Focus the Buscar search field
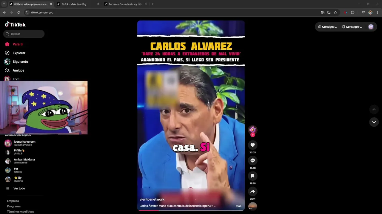This screenshot has height=214, width=382. 24,34
